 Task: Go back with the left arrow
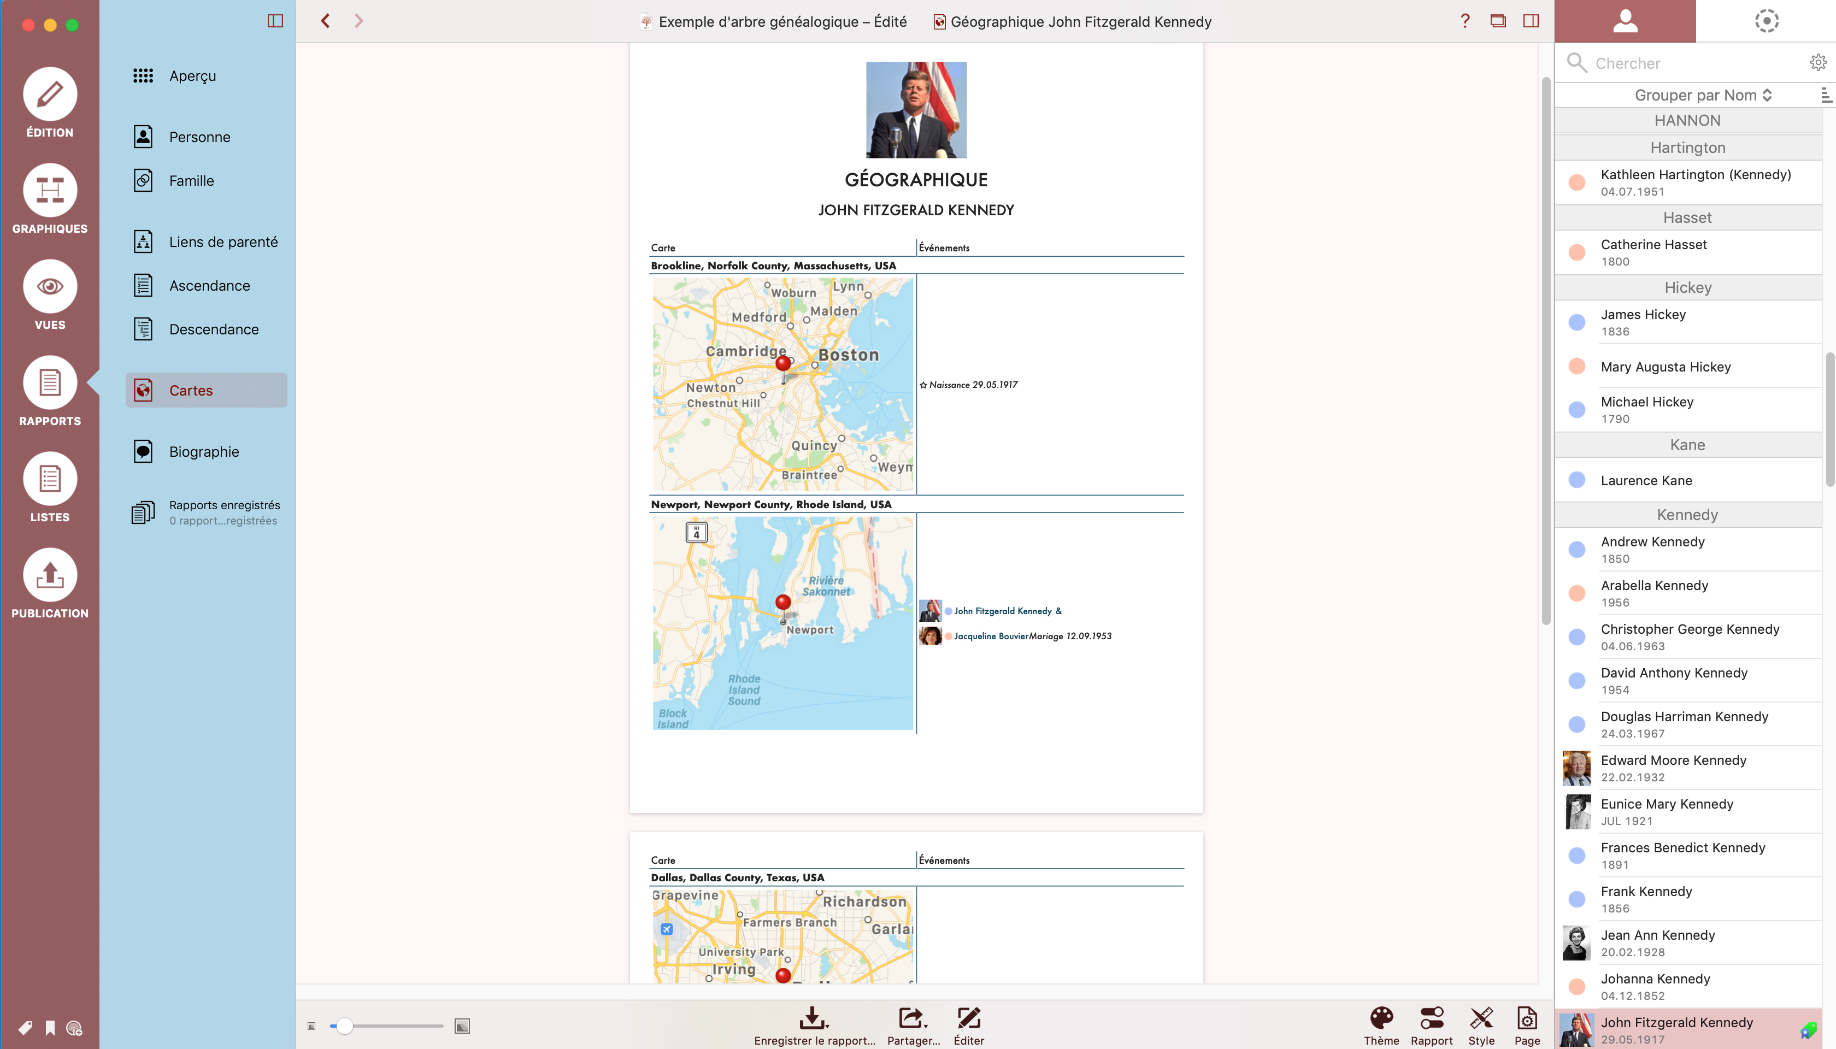pos(326,21)
